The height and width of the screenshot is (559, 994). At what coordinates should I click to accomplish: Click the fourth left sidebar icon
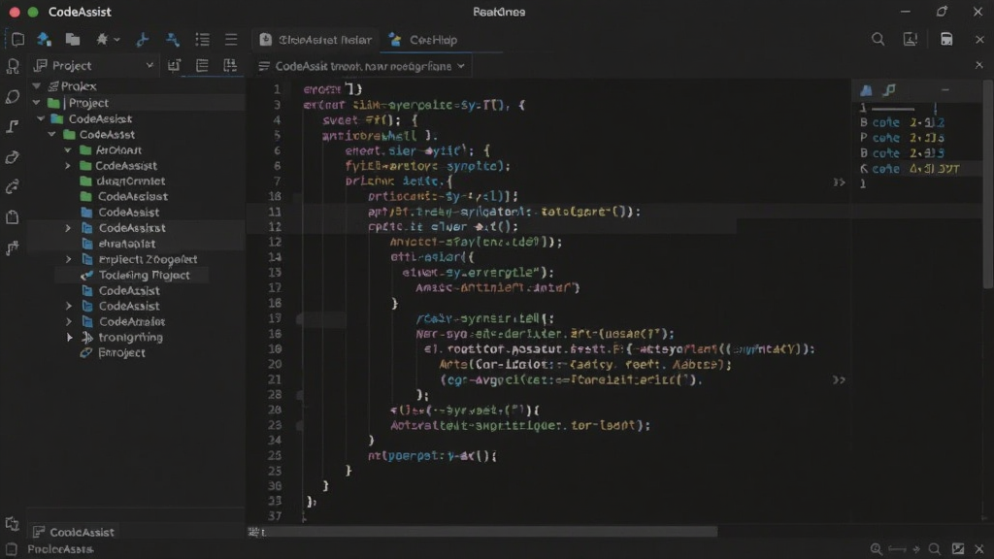tap(13, 157)
